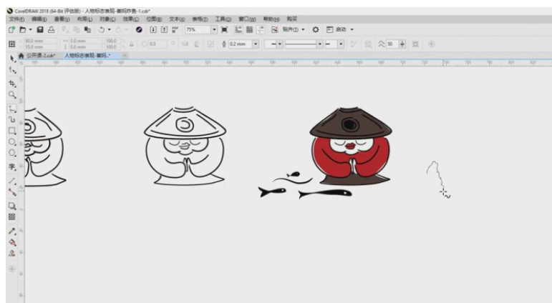Toggle show grid button
Viewport: 552px width, 303px height.
(x=250, y=30)
